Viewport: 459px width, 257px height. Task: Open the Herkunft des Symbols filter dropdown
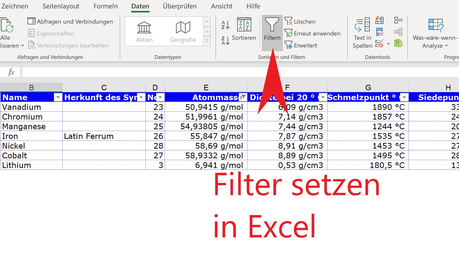141,97
